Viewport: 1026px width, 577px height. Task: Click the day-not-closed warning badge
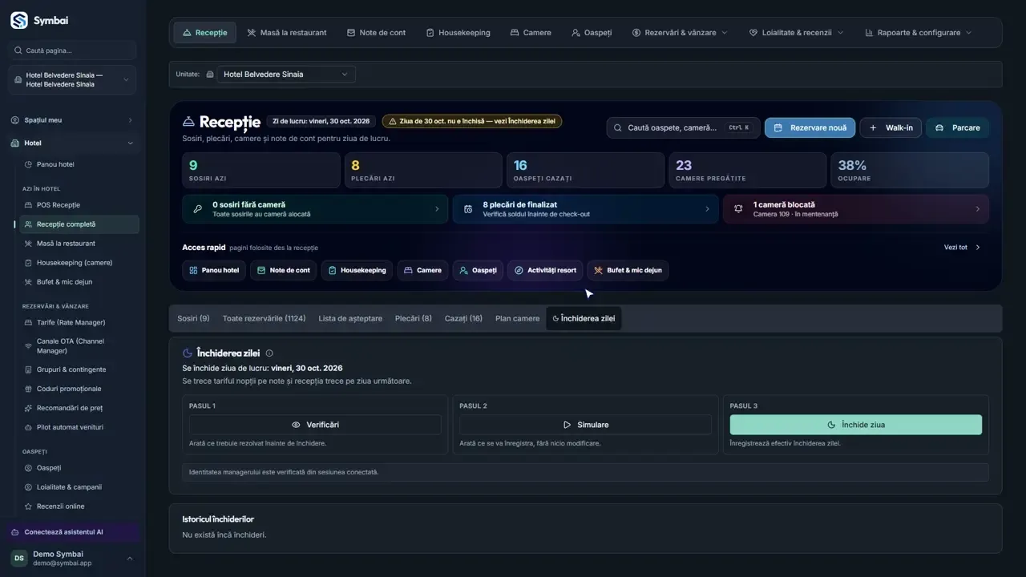point(472,121)
